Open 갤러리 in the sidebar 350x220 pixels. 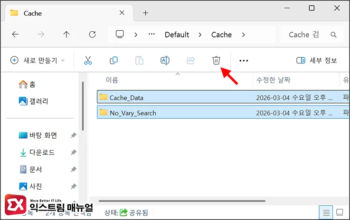(x=34, y=101)
